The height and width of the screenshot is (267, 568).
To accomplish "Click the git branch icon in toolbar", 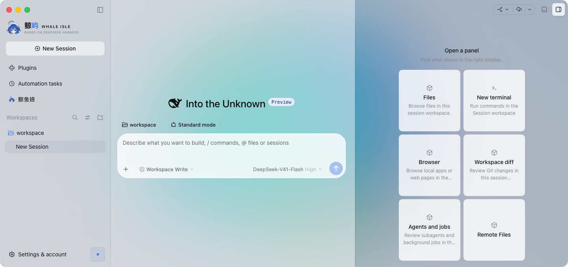I will pos(500,9).
